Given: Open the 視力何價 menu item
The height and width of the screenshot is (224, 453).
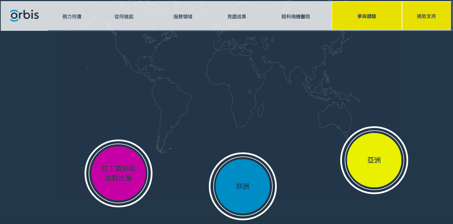Looking at the screenshot, I should point(72,16).
